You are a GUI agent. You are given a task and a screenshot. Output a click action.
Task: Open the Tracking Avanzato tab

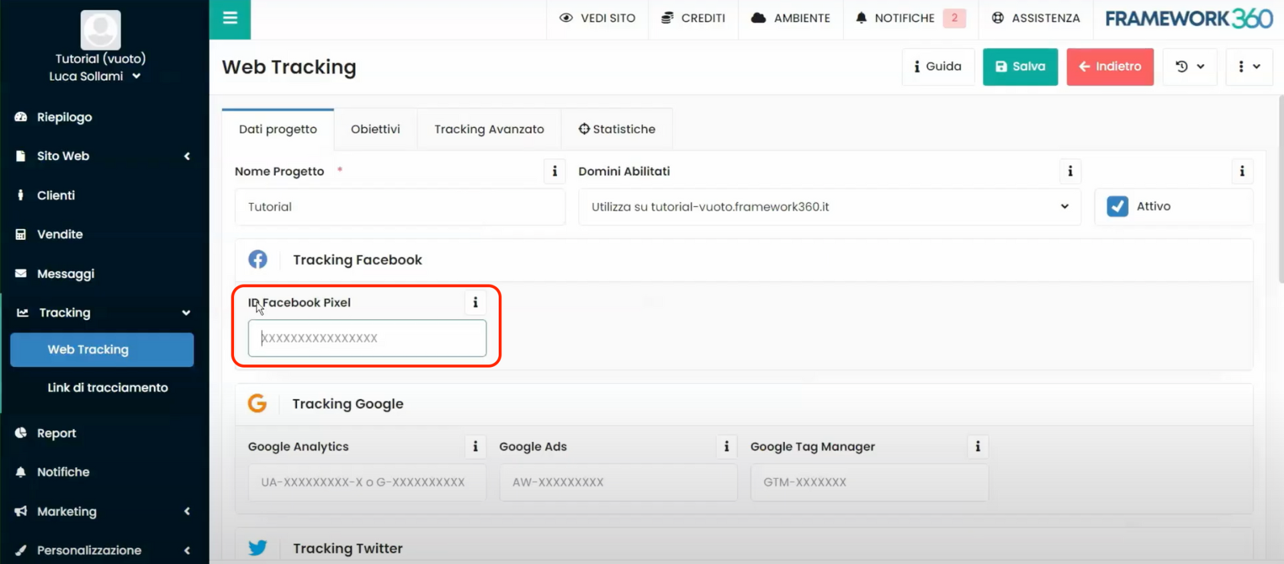[489, 130]
